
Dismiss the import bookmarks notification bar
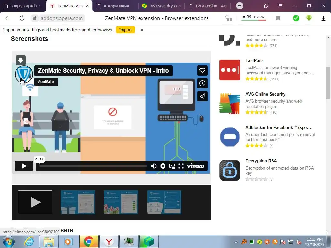click(142, 30)
